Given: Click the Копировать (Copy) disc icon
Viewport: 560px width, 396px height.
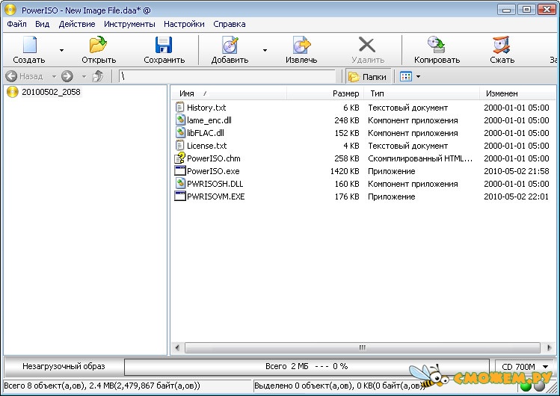Looking at the screenshot, I should coord(437,45).
